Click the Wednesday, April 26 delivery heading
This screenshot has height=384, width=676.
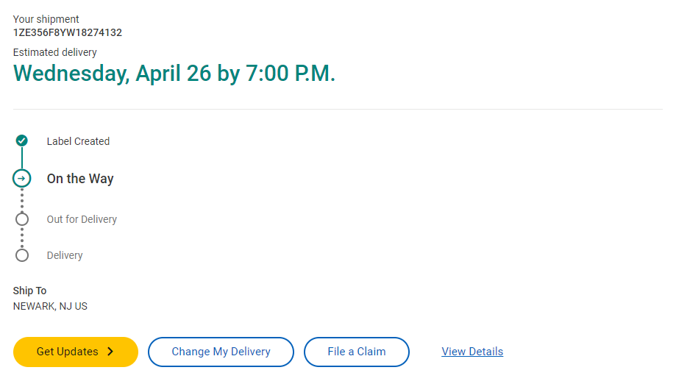(x=174, y=74)
